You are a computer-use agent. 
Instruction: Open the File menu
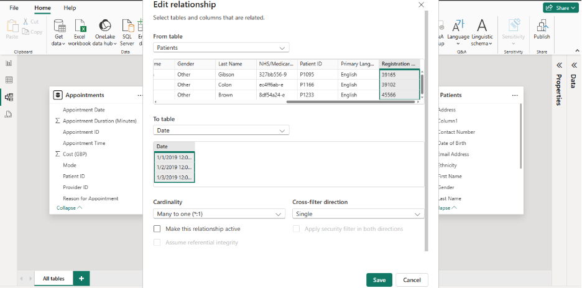(14, 8)
